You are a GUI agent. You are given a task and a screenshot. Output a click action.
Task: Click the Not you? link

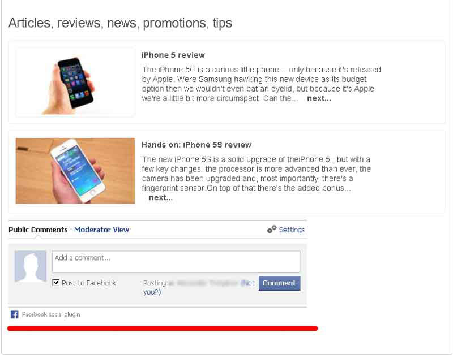(x=199, y=287)
